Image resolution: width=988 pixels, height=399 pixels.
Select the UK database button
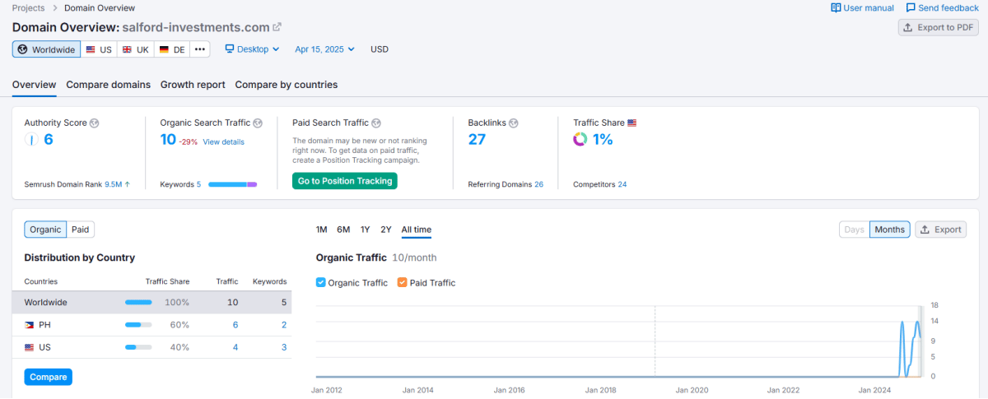point(135,49)
